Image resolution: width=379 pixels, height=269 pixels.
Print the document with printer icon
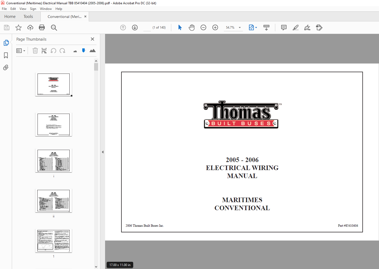(x=42, y=28)
